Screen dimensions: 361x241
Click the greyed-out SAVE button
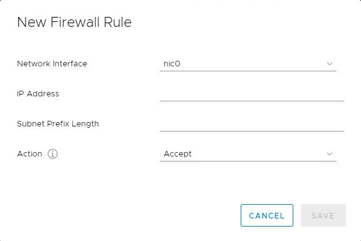(x=323, y=215)
